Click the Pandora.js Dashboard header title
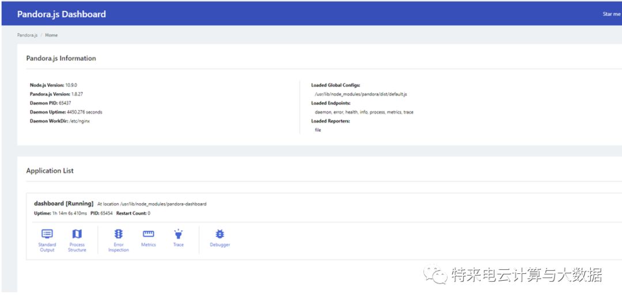Screen dimensions: 622x302 pos(61,14)
